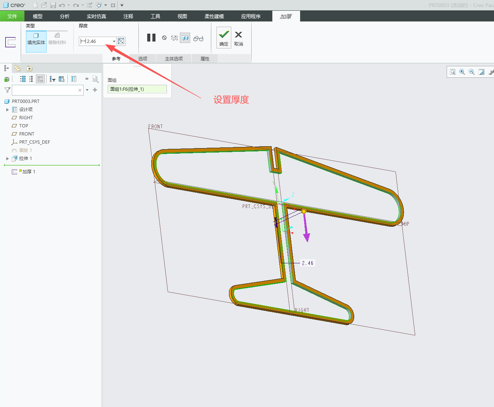Screen dimensions: 494x407
Task: Open the 模型 ribbon tab
Action: click(38, 16)
